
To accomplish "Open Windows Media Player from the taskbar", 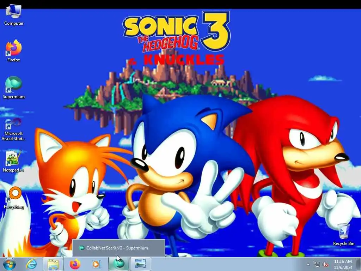I will click(96, 264).
